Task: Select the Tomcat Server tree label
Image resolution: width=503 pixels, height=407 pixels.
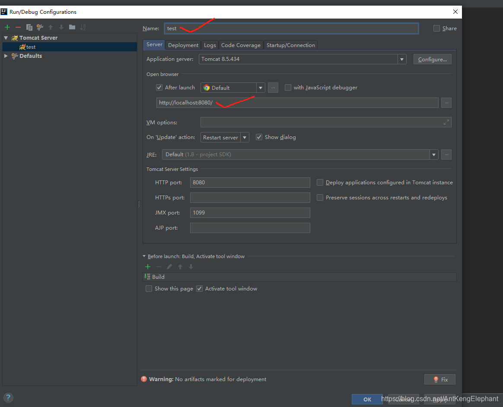Action: pyautogui.click(x=38, y=38)
